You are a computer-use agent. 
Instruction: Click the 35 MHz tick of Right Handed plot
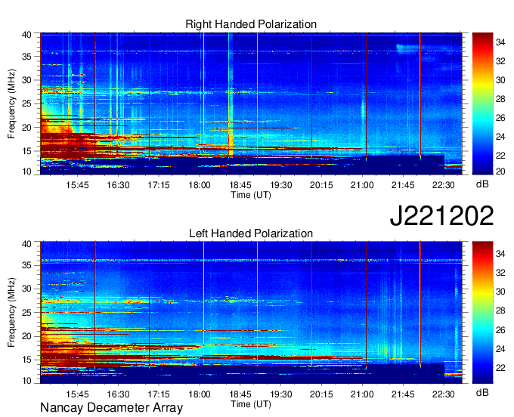coord(27,57)
